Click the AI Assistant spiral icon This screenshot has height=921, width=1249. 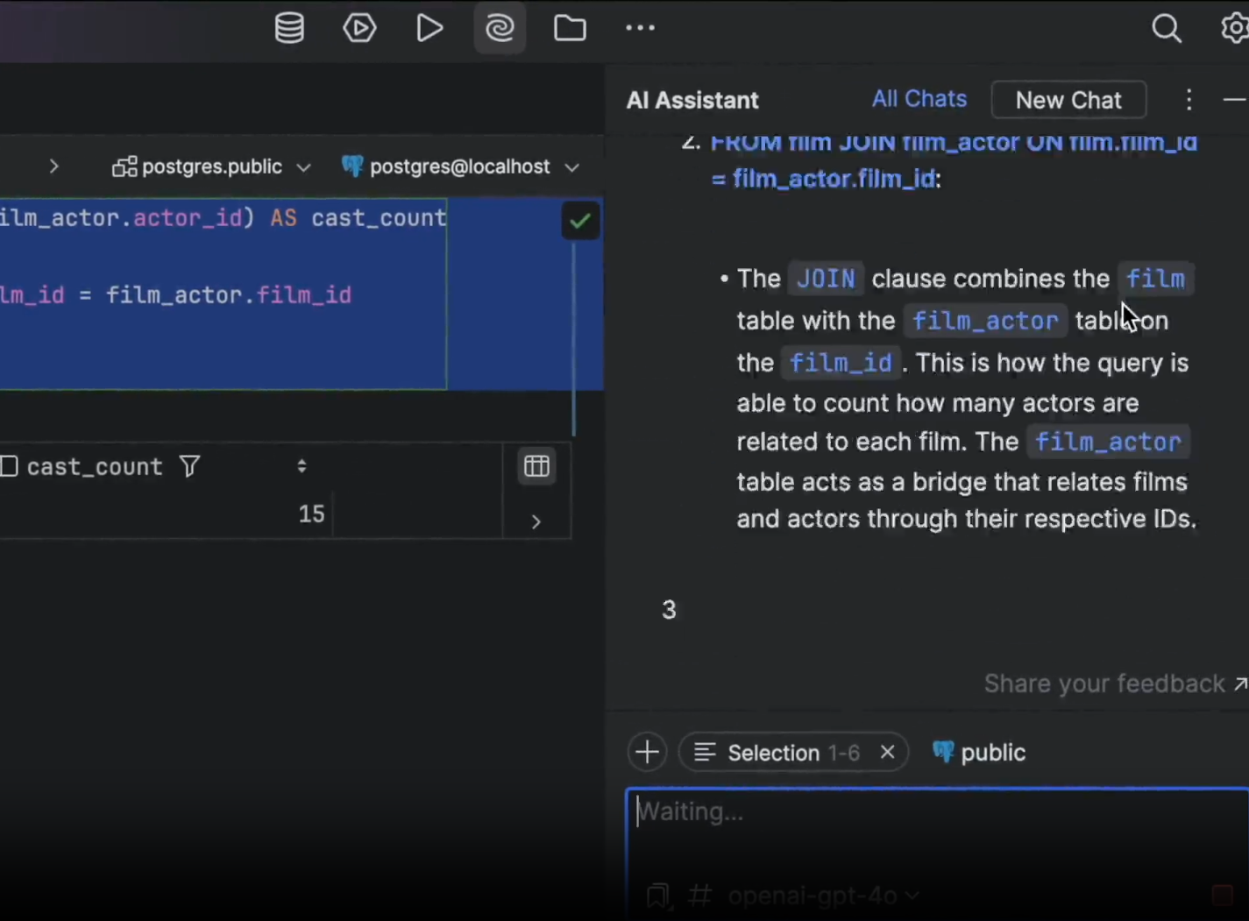pos(500,28)
